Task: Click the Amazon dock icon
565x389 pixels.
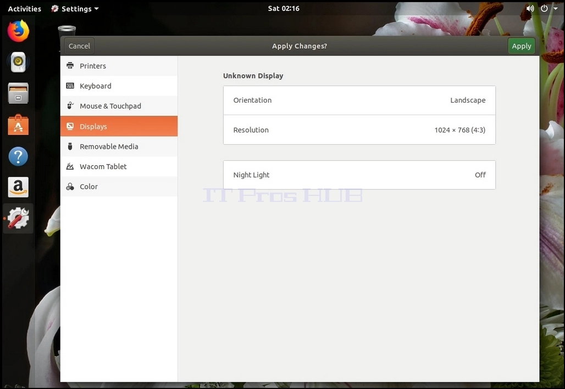Action: [x=18, y=187]
